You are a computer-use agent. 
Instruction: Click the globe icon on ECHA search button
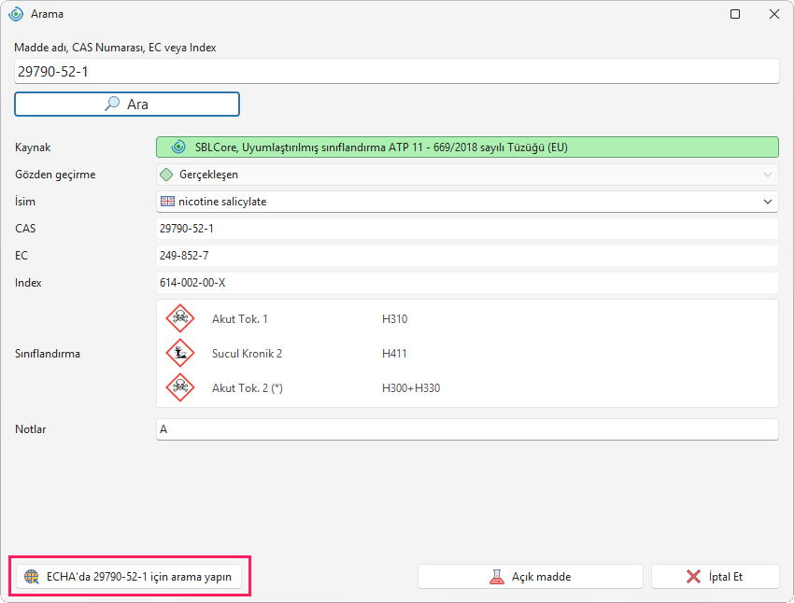(x=32, y=577)
